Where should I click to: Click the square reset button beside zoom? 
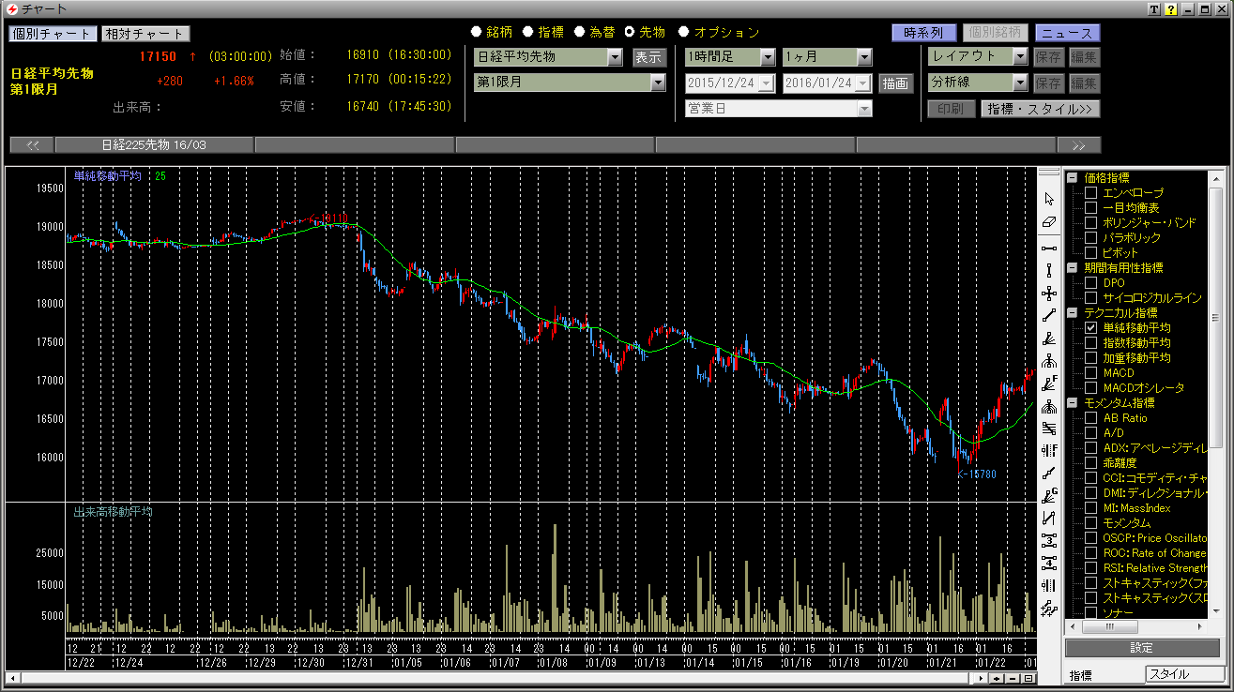(x=1028, y=678)
